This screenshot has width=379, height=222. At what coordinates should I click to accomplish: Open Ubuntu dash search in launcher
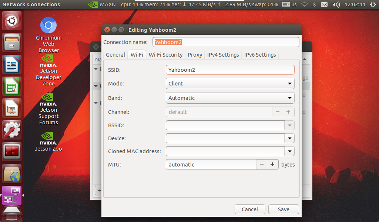(x=12, y=21)
